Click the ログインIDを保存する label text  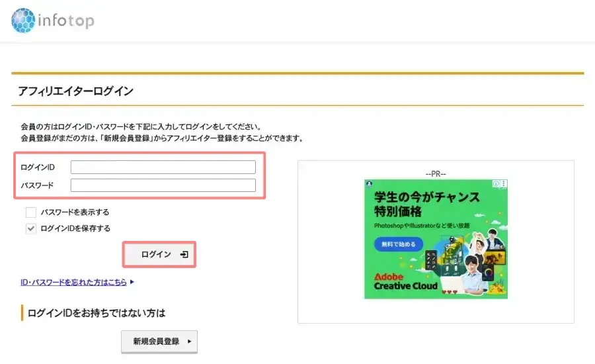coord(75,228)
